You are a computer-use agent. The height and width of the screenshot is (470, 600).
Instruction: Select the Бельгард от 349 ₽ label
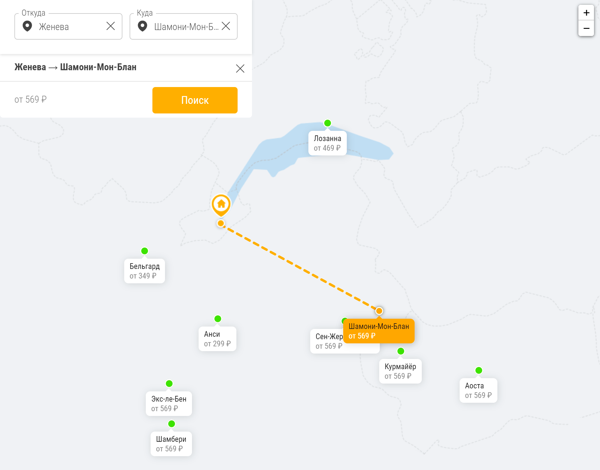(145, 271)
